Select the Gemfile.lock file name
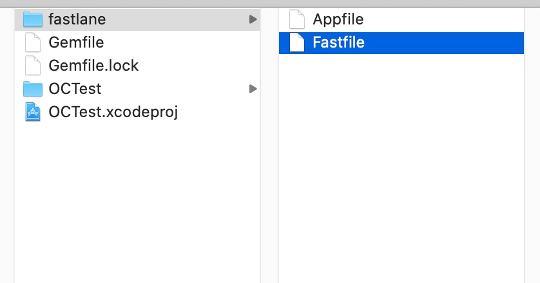540x283 pixels. 93,65
